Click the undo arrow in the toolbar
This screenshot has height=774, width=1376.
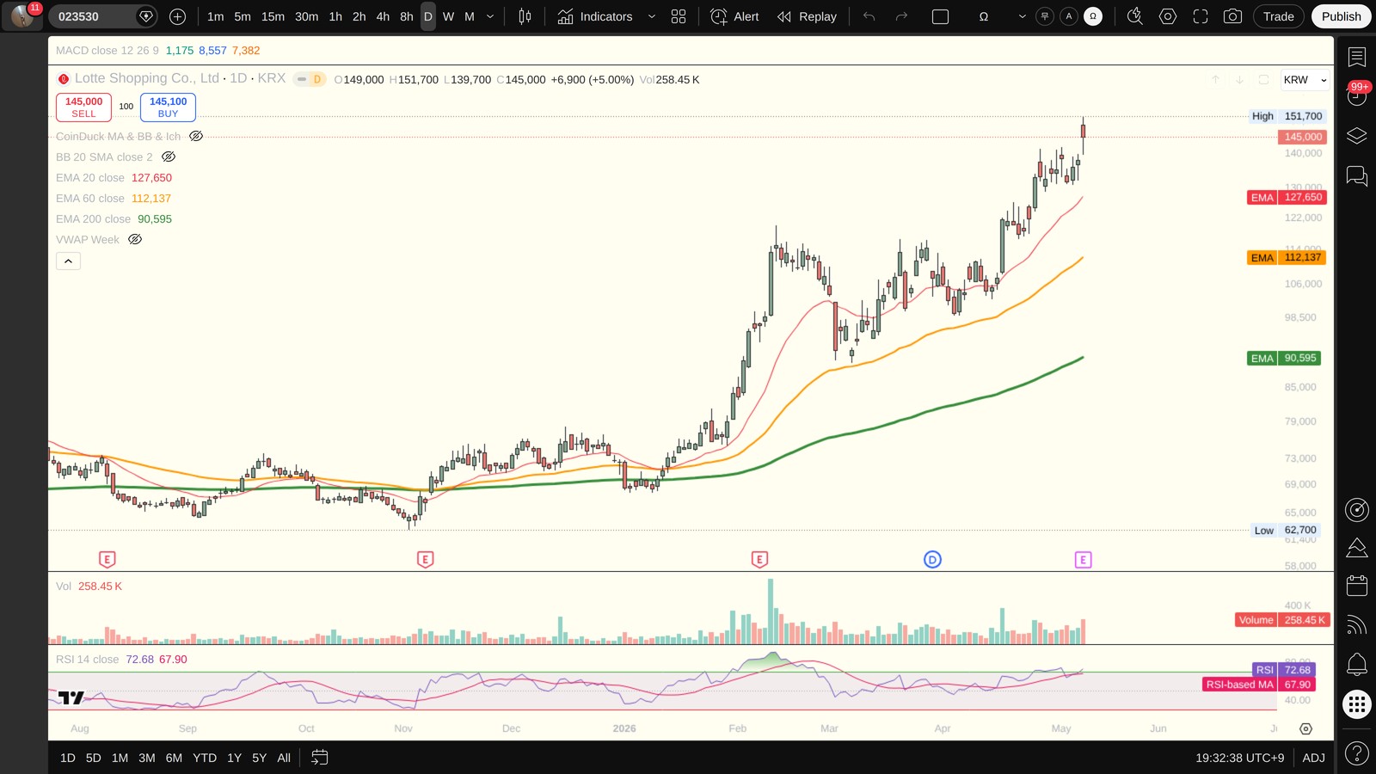(x=869, y=16)
